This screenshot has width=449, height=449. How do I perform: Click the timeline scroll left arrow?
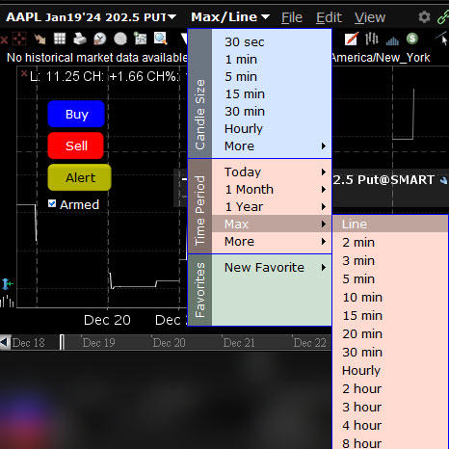pos(5,342)
